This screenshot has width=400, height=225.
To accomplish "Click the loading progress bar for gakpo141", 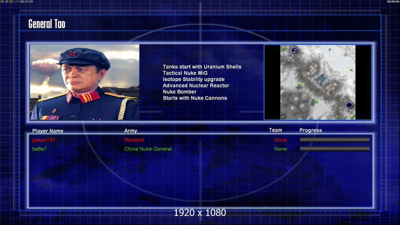I will (335, 139).
